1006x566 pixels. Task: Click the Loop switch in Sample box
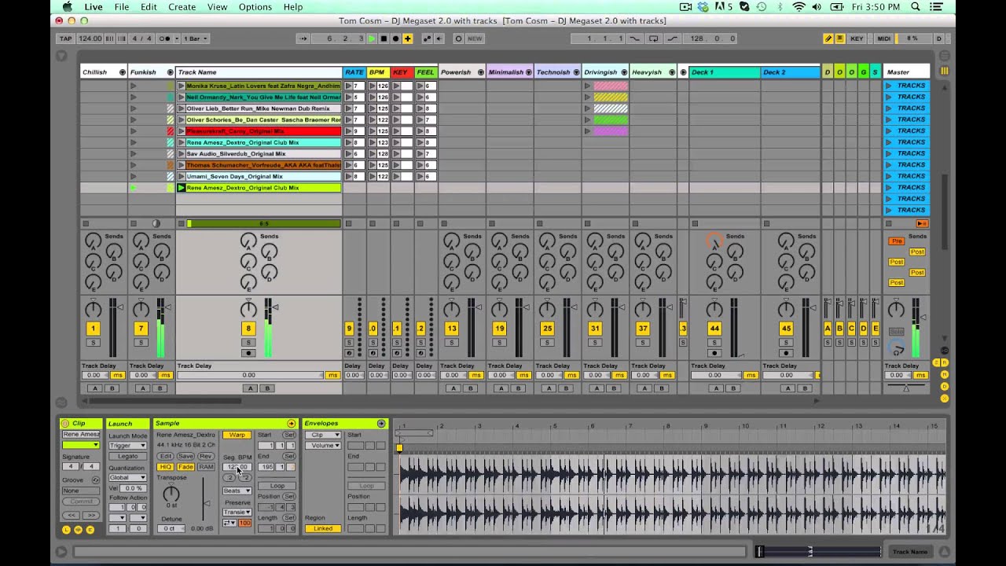tap(277, 486)
